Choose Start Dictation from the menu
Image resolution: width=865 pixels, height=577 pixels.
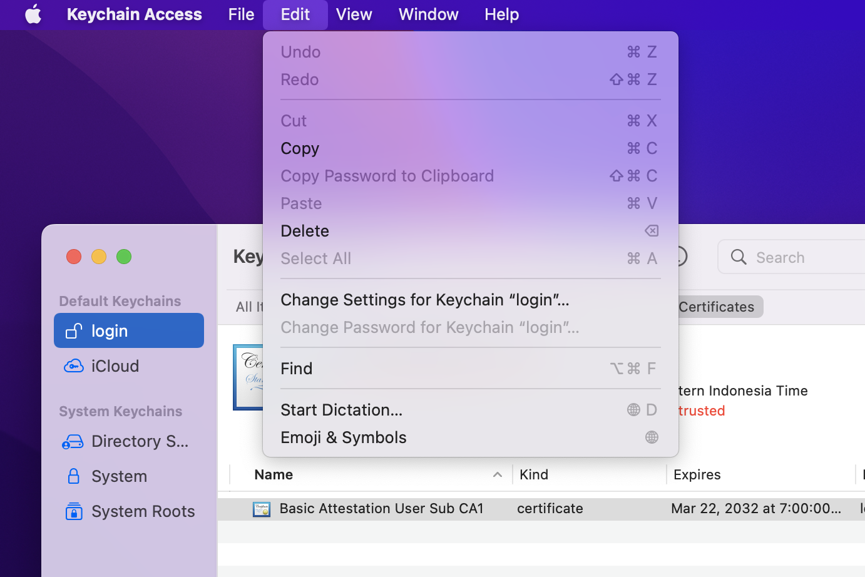pyautogui.click(x=471, y=410)
